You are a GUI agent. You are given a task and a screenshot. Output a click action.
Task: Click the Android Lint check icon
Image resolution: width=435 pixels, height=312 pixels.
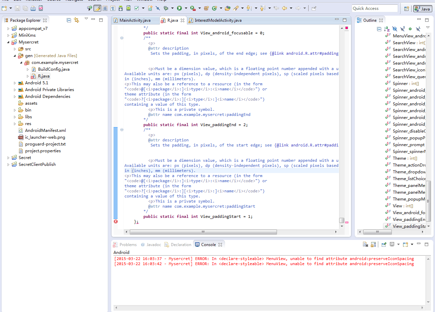tap(136, 8)
